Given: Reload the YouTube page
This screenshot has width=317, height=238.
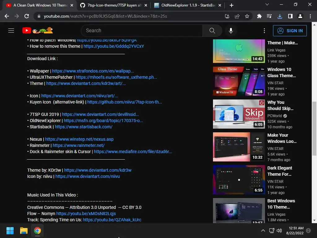Looking at the screenshot, I should pos(27,16).
